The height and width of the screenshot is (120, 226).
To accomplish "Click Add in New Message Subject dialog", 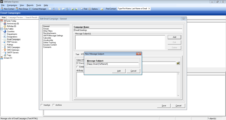I will pyautogui.click(x=119, y=71).
